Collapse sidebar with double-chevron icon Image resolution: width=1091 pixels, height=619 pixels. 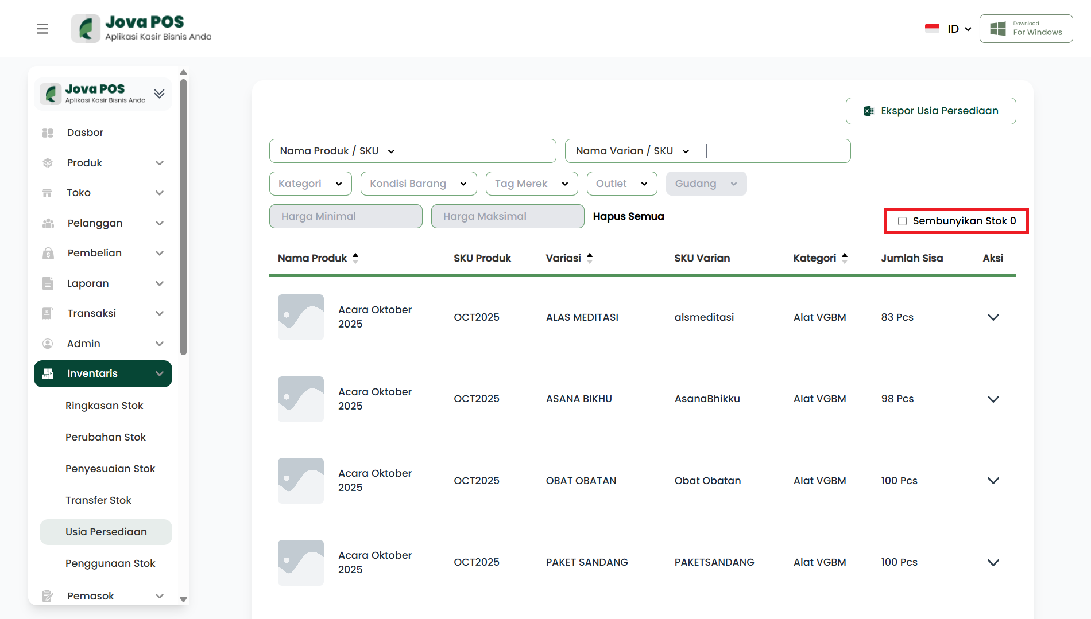(x=160, y=94)
